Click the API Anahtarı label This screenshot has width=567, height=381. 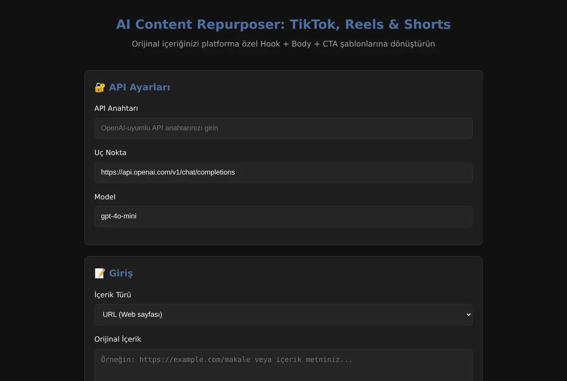tap(116, 108)
